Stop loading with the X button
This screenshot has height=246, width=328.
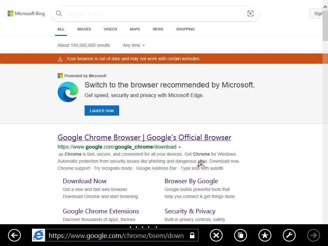(216, 235)
